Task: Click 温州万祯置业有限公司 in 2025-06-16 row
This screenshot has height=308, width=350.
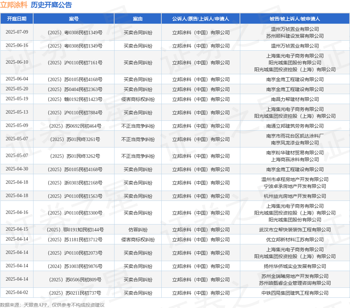Action: pyautogui.click(x=295, y=46)
